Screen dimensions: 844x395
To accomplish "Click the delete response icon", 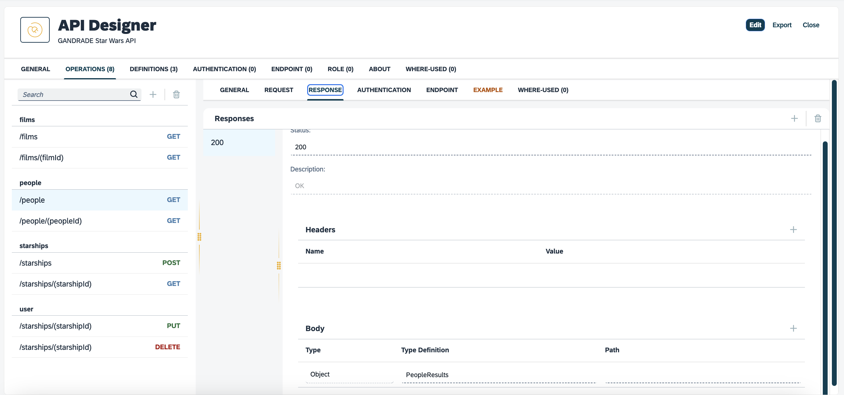I will click(818, 117).
